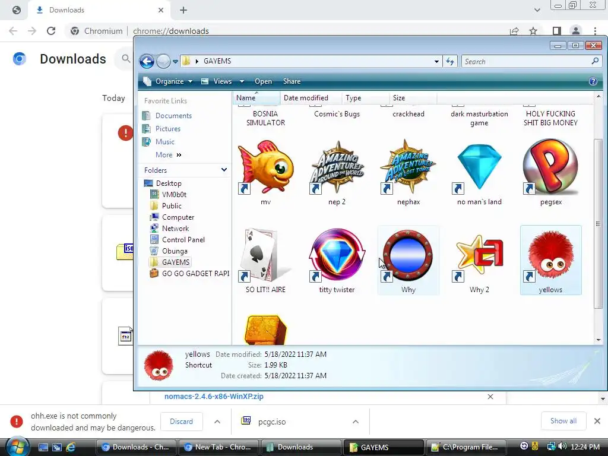
Task: Select the Why porthole icon
Action: click(408, 255)
